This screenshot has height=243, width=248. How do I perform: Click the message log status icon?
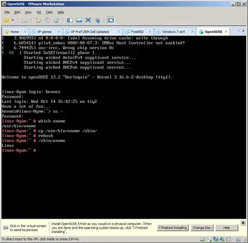click(238, 239)
